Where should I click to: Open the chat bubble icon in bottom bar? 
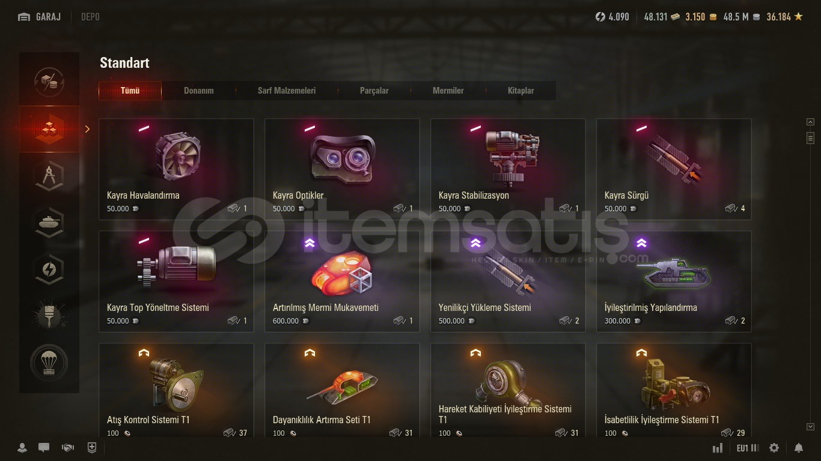(x=44, y=448)
